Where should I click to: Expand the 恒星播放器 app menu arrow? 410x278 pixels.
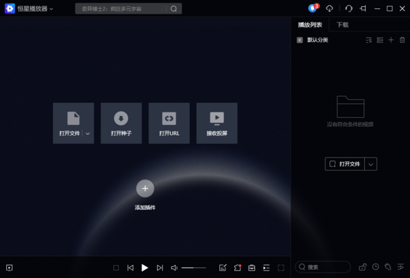51,9
